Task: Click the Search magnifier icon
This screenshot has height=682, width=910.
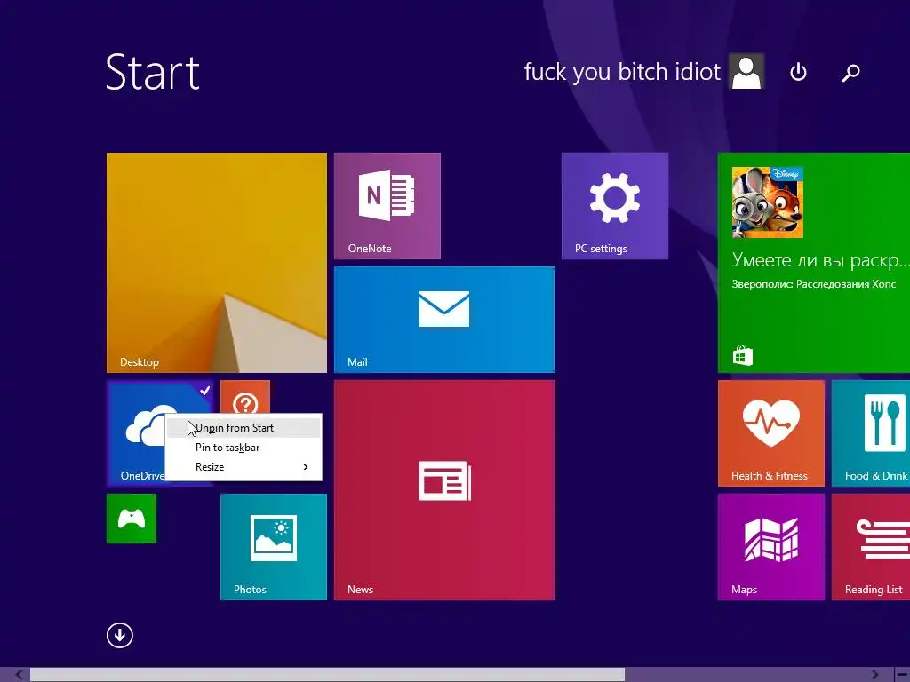Action: point(850,73)
